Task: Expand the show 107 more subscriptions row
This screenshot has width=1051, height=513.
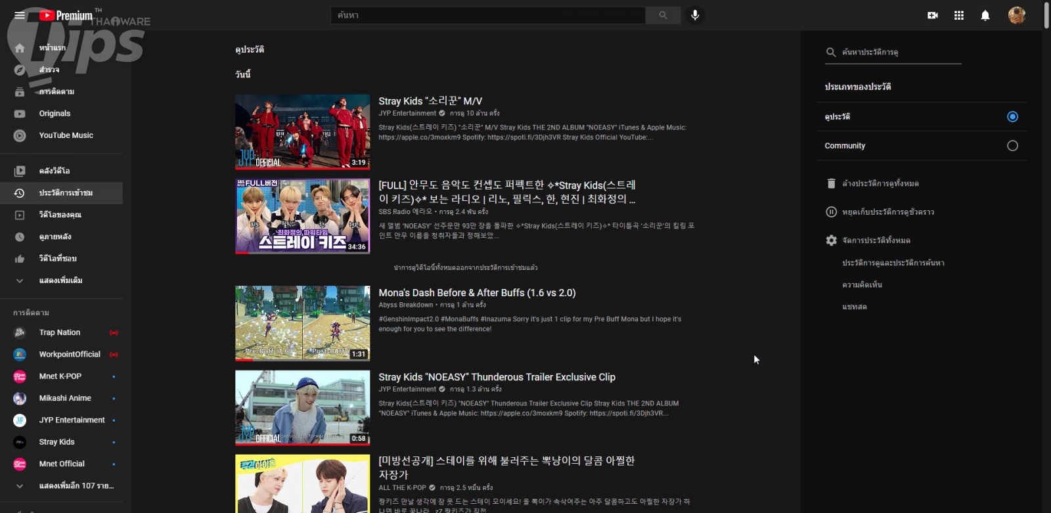Action: [61, 486]
